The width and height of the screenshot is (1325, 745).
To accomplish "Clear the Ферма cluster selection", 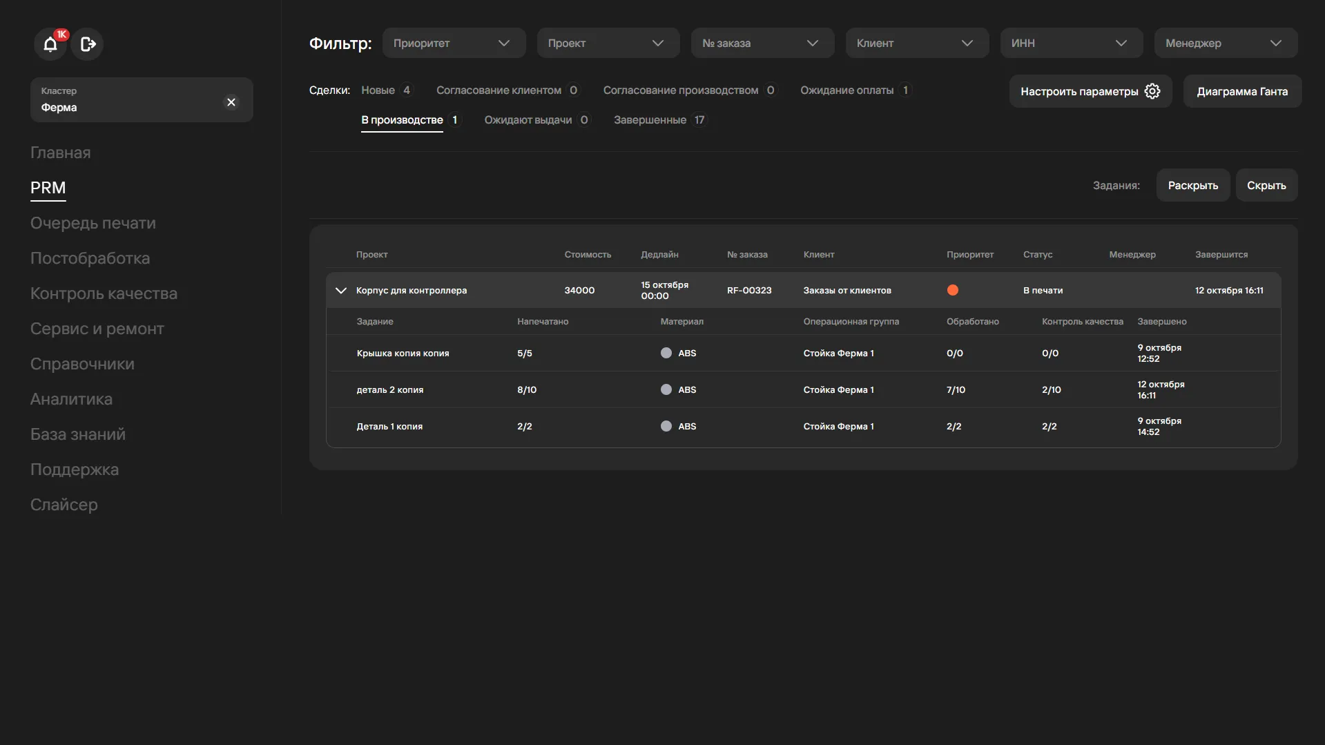I will 231,102.
